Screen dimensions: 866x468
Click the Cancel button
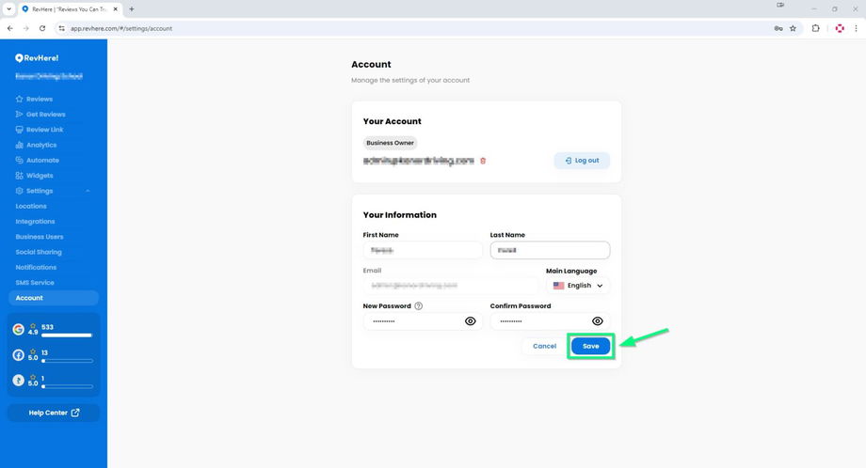(545, 346)
